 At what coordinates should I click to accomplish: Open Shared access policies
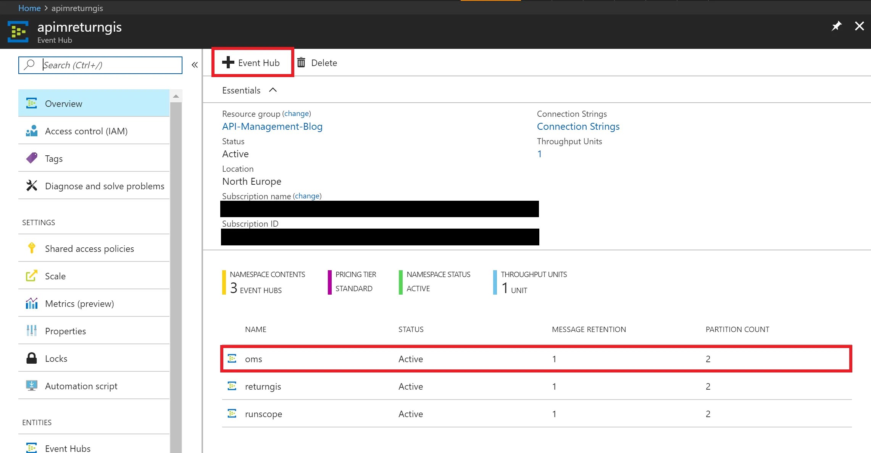point(94,248)
